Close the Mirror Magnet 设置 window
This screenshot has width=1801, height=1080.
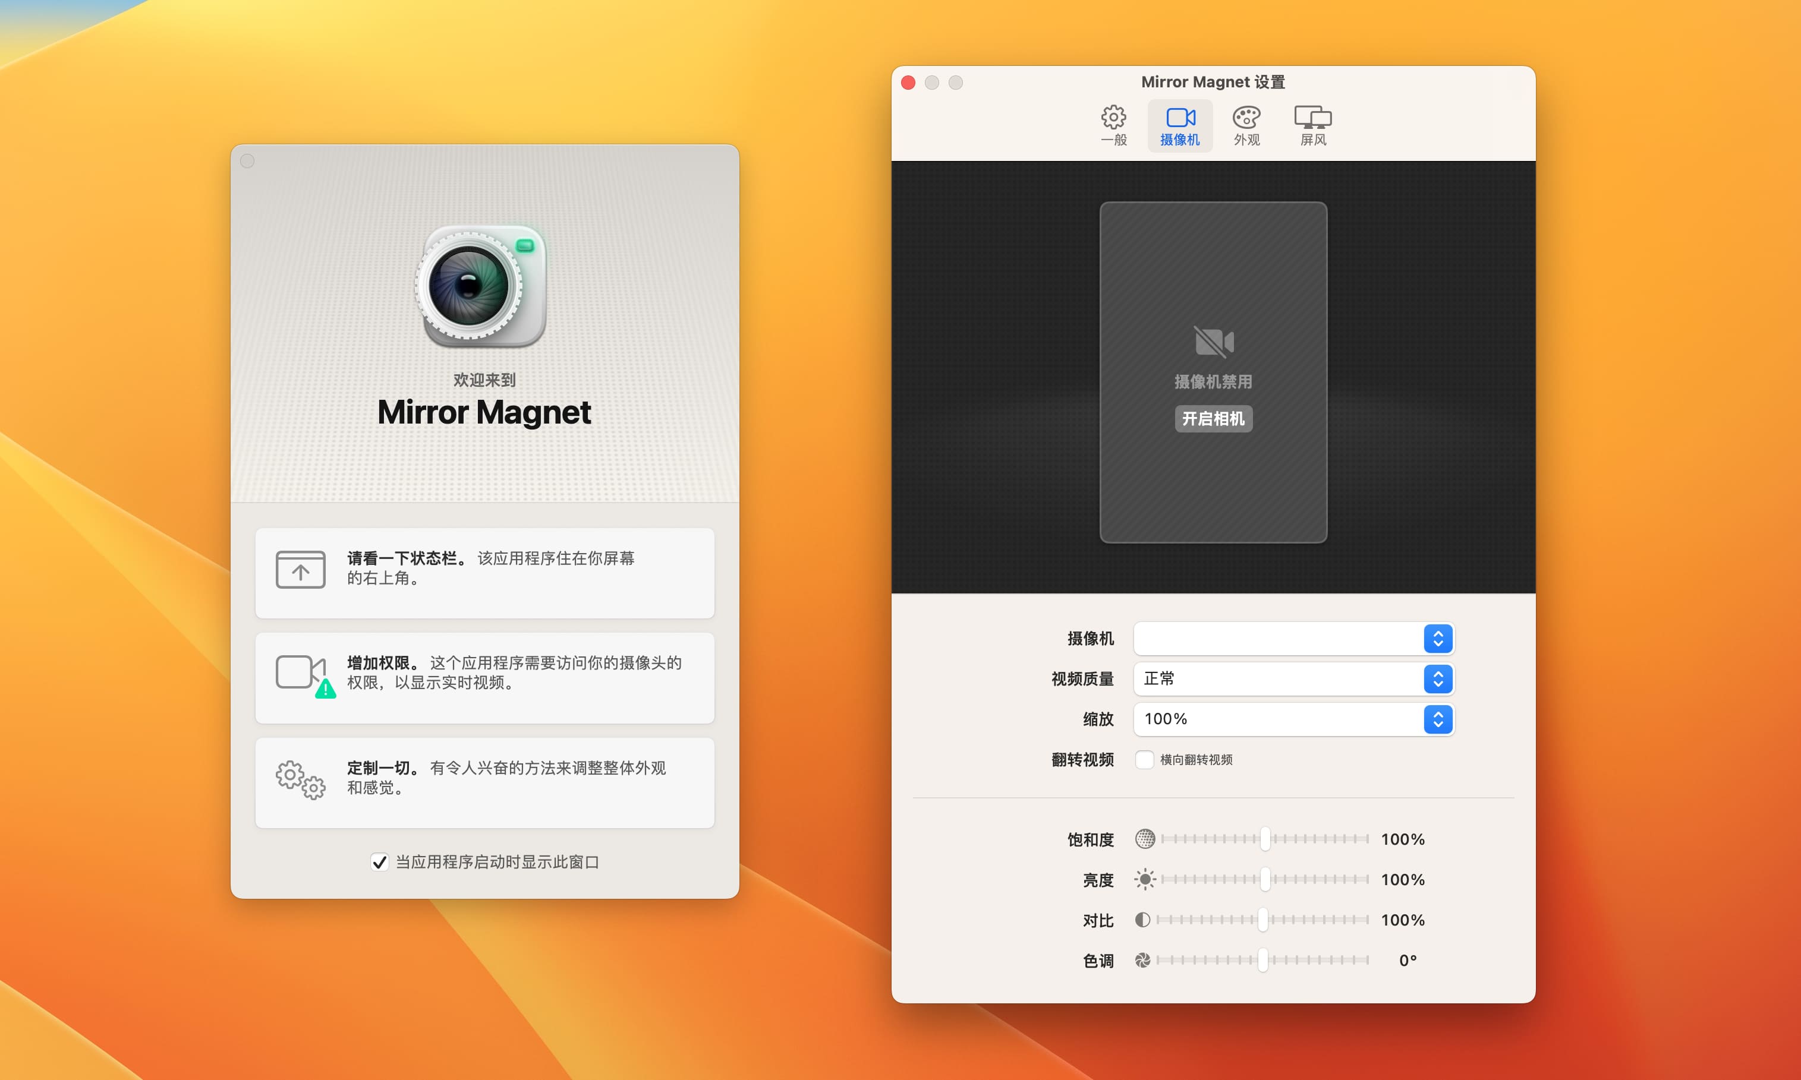[x=908, y=82]
